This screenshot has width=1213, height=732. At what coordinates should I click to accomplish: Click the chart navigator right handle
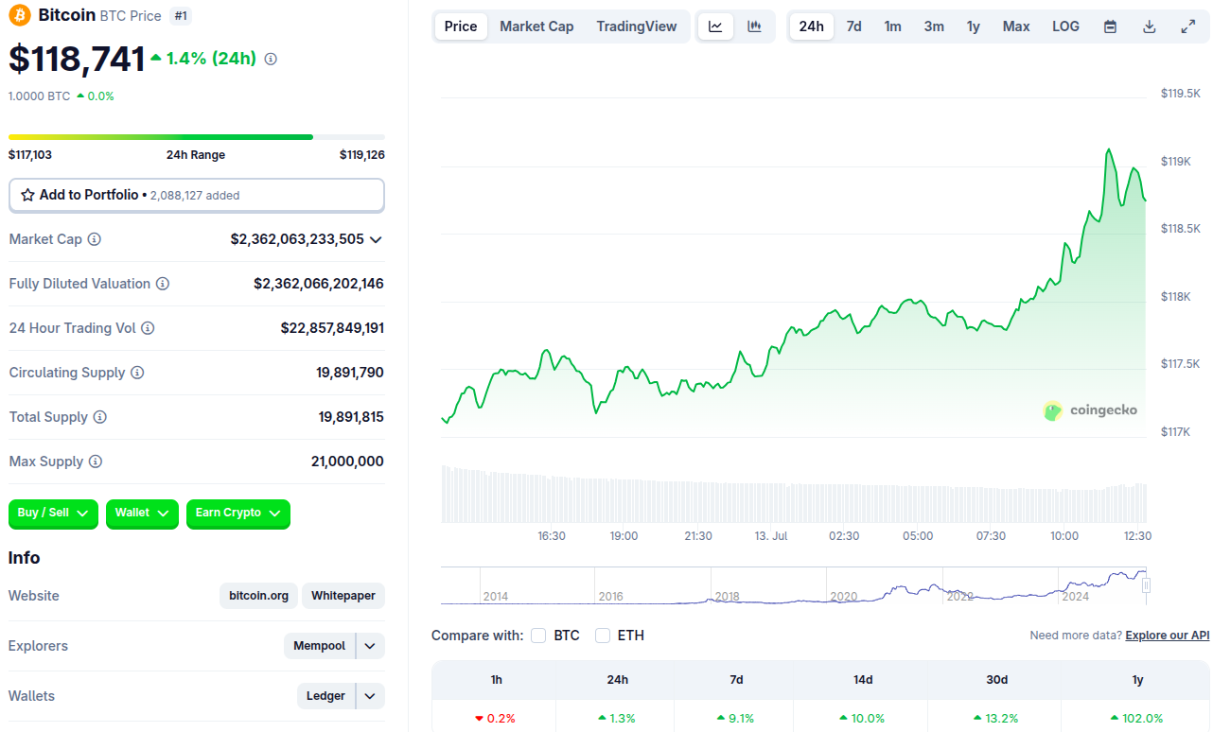click(x=1146, y=585)
